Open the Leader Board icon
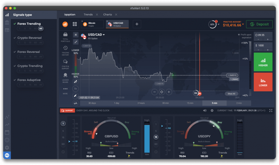 (x=65, y=75)
